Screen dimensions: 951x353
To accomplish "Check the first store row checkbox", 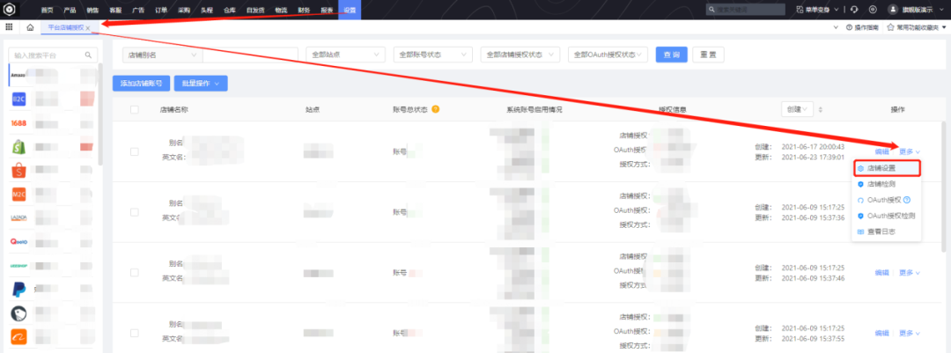I will (x=135, y=151).
